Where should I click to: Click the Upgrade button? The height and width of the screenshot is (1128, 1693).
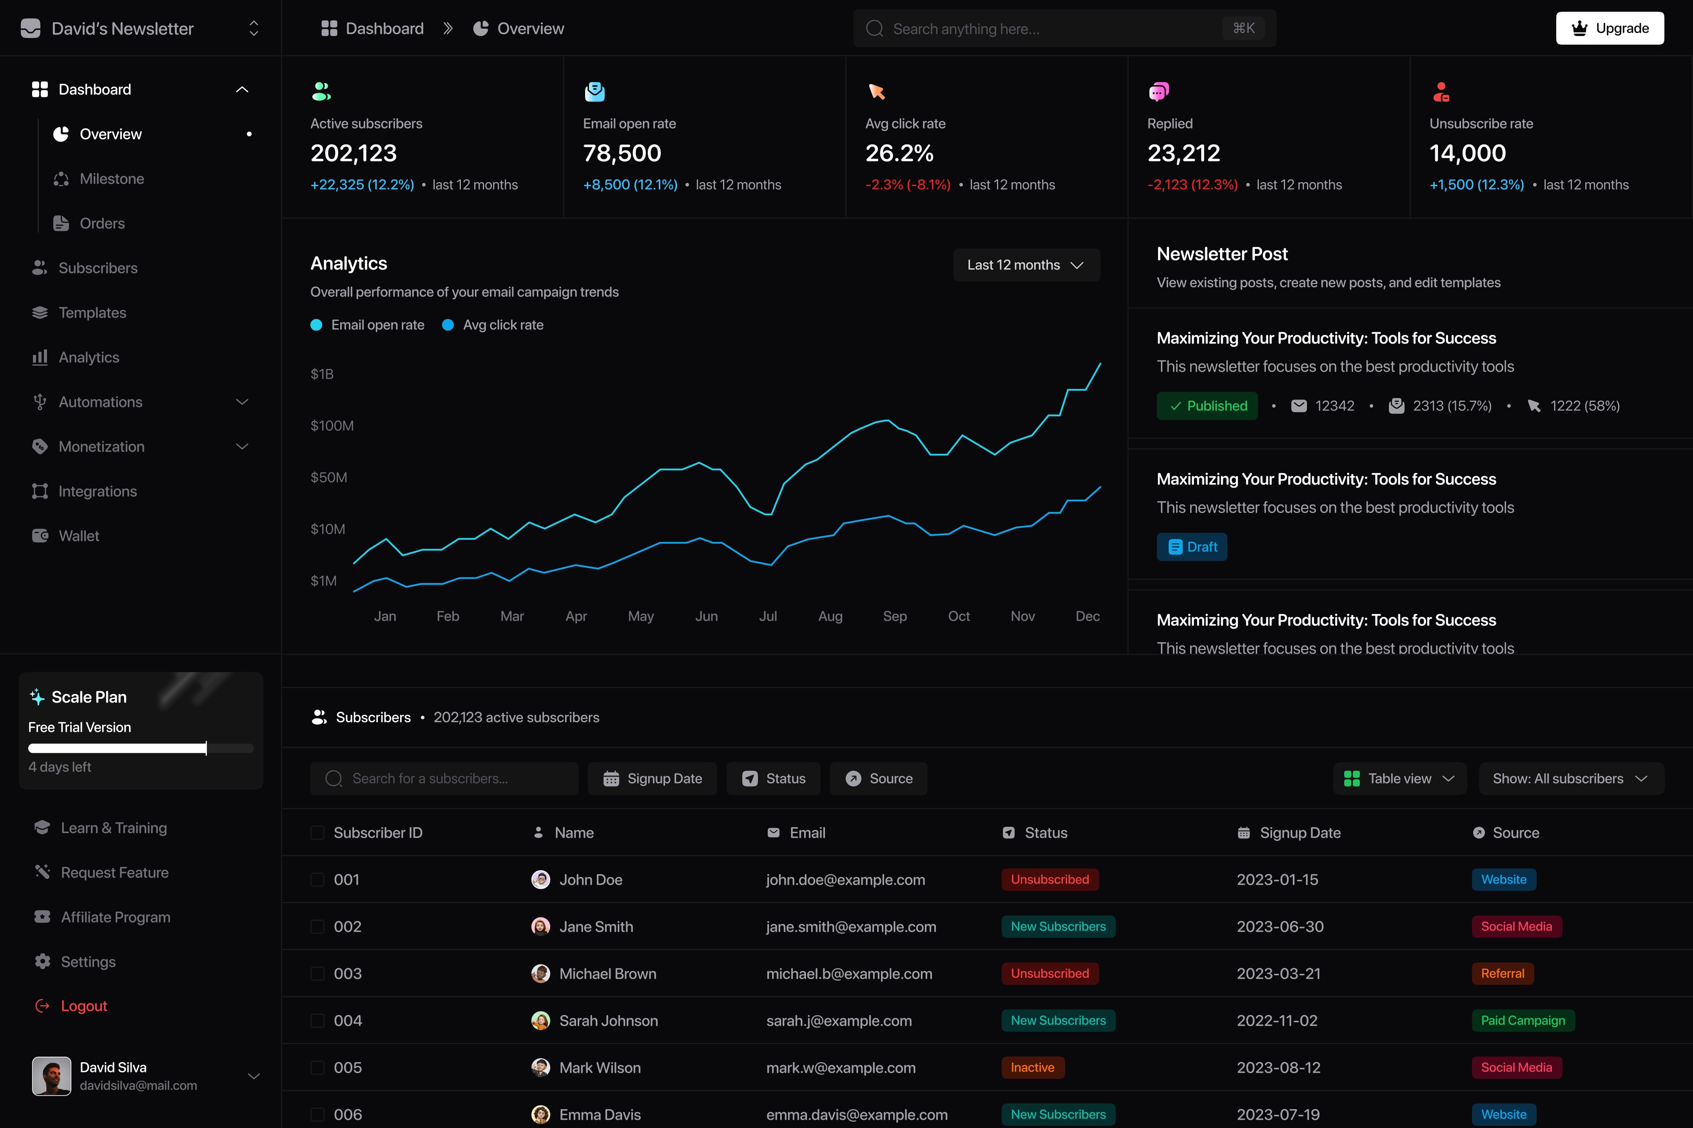pos(1610,28)
